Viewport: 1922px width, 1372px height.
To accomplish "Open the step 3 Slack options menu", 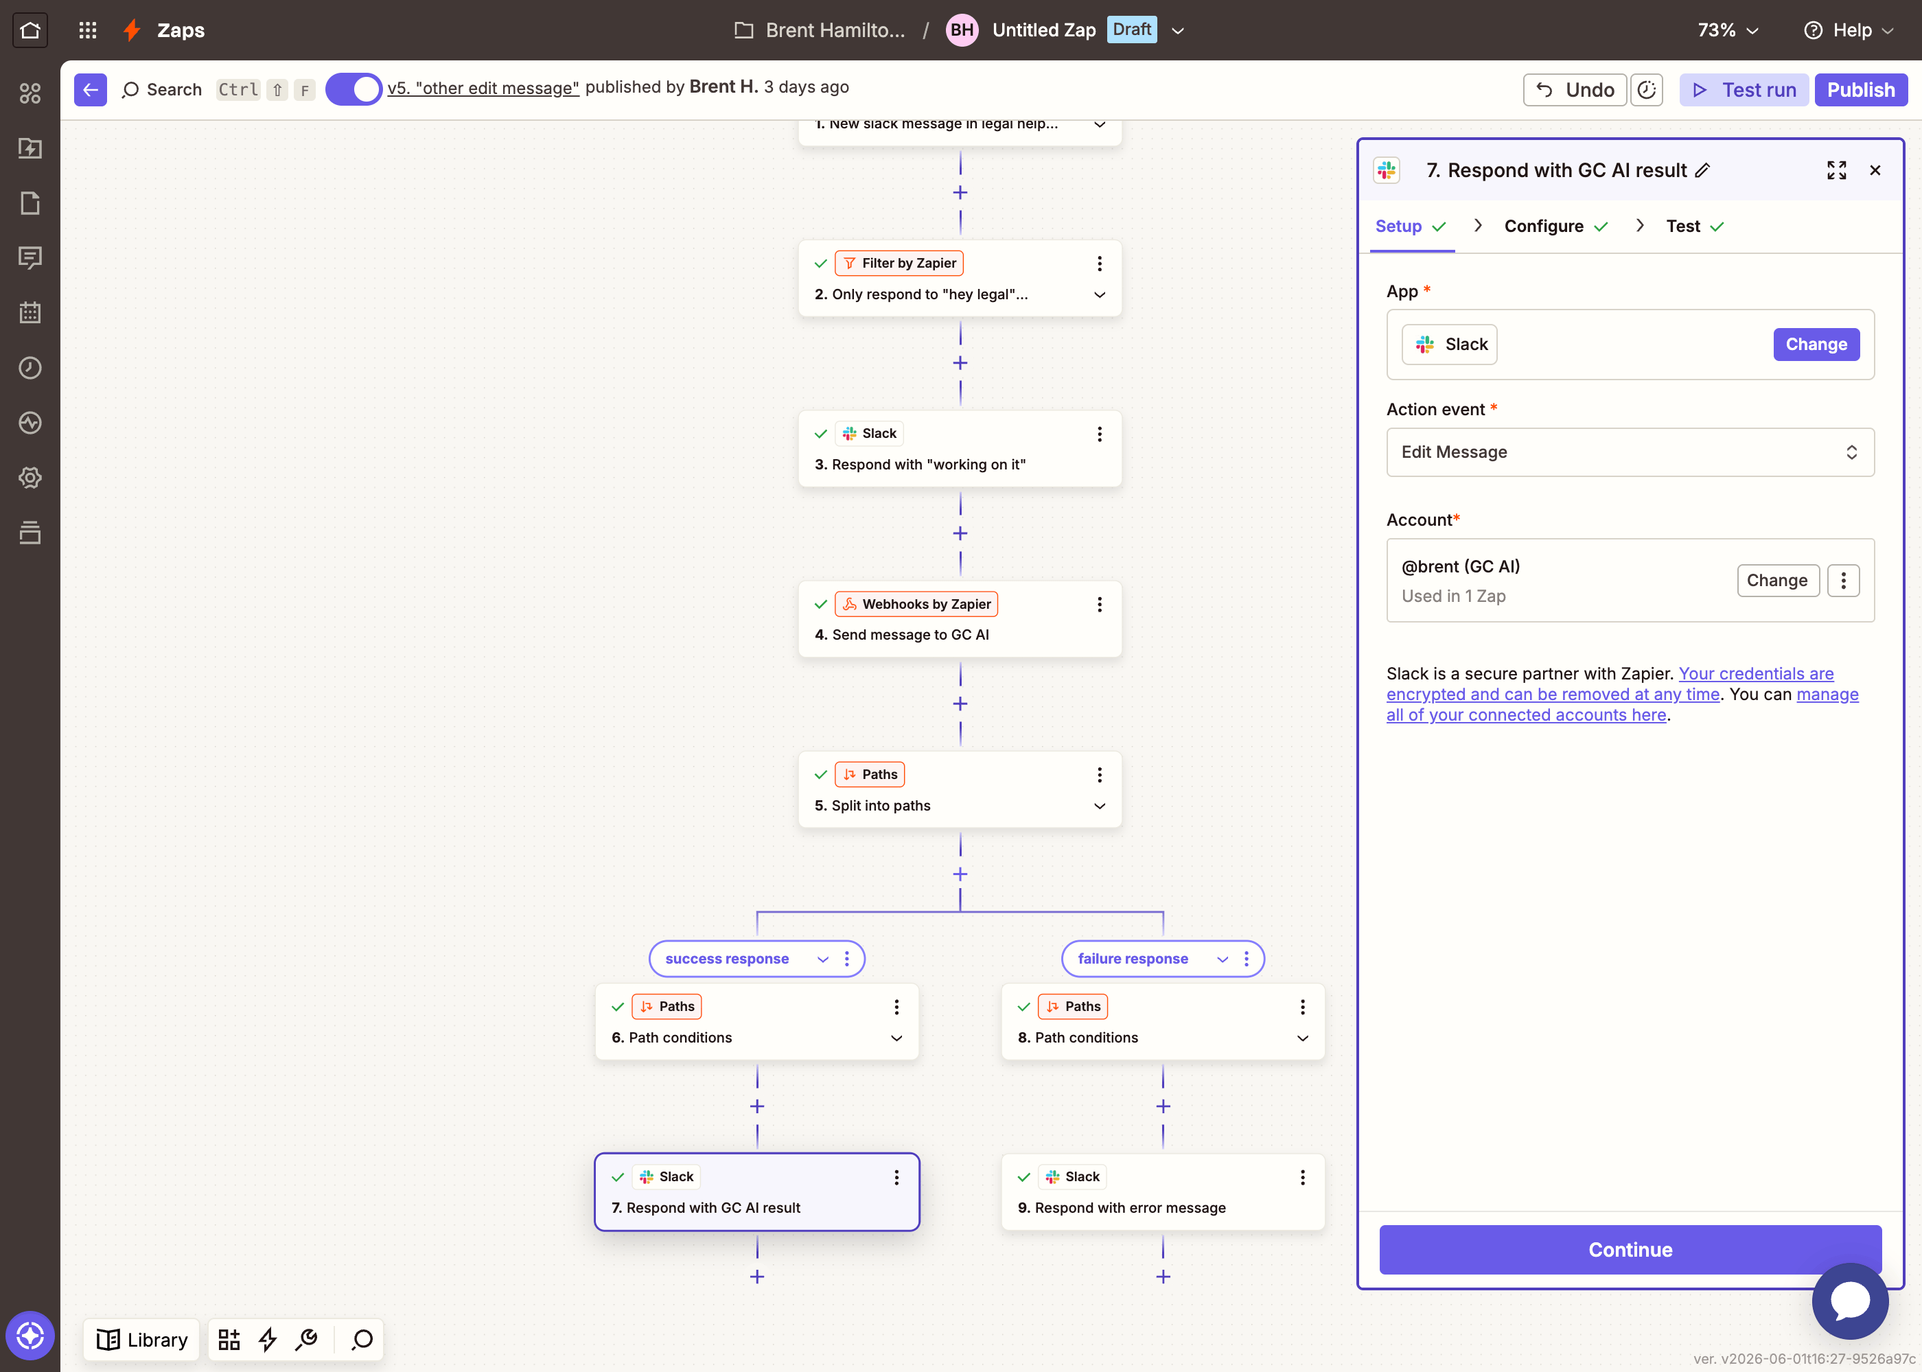I will (x=1099, y=433).
